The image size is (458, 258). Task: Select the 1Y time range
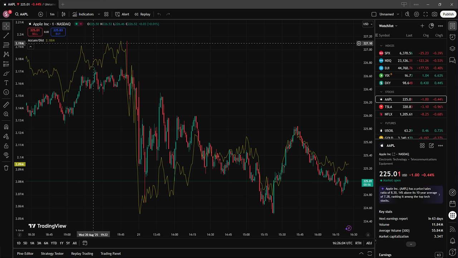pyautogui.click(x=62, y=243)
